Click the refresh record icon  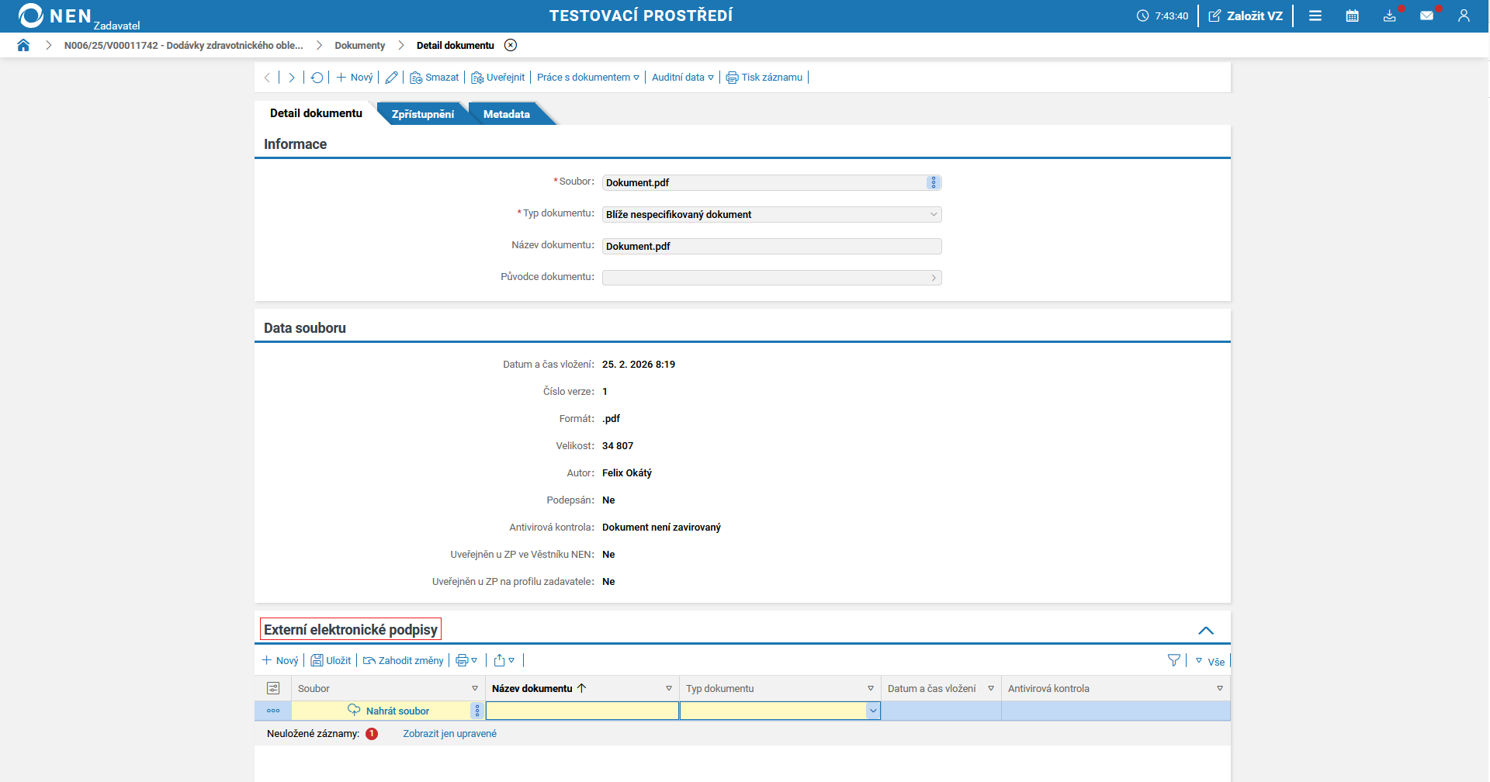[317, 78]
